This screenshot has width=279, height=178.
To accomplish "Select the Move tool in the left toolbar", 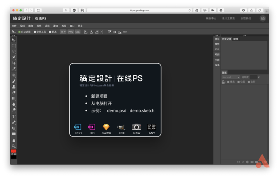I will 14,40.
